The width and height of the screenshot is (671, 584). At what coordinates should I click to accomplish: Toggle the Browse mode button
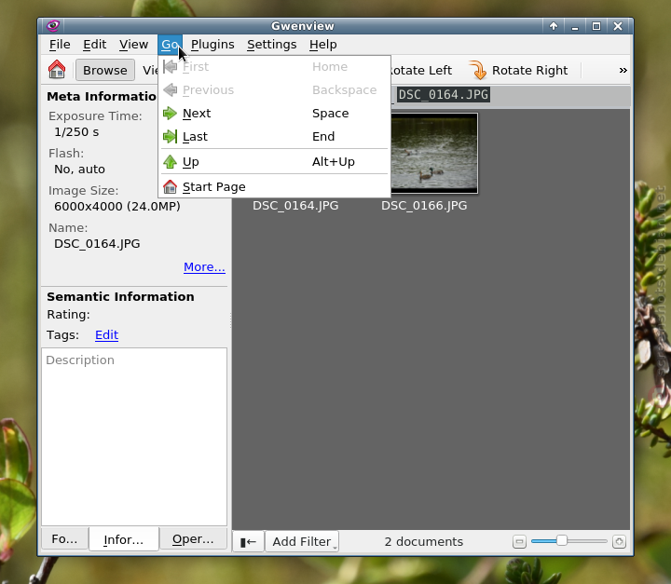tap(104, 70)
